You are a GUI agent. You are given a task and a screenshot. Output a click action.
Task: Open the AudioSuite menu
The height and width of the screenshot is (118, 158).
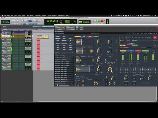[38, 16]
